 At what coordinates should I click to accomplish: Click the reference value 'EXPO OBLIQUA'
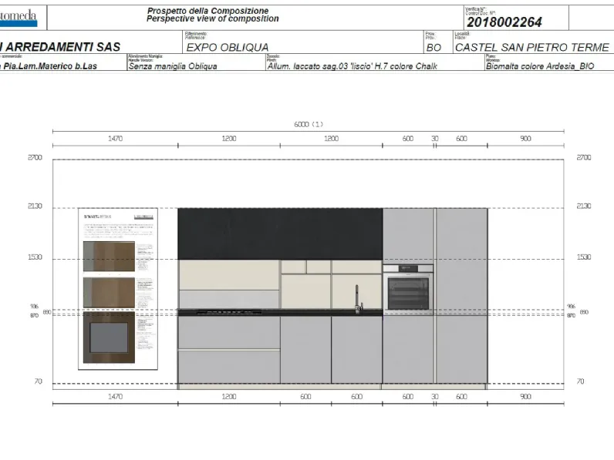227,47
